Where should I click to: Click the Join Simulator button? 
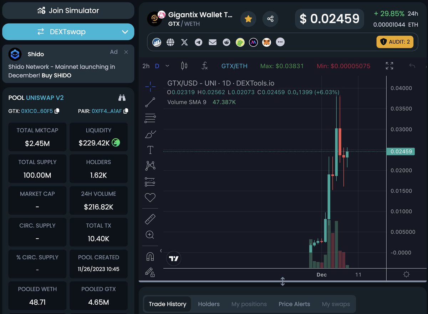(68, 11)
